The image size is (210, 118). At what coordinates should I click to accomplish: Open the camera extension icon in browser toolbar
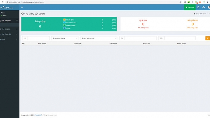(x=192, y=2)
